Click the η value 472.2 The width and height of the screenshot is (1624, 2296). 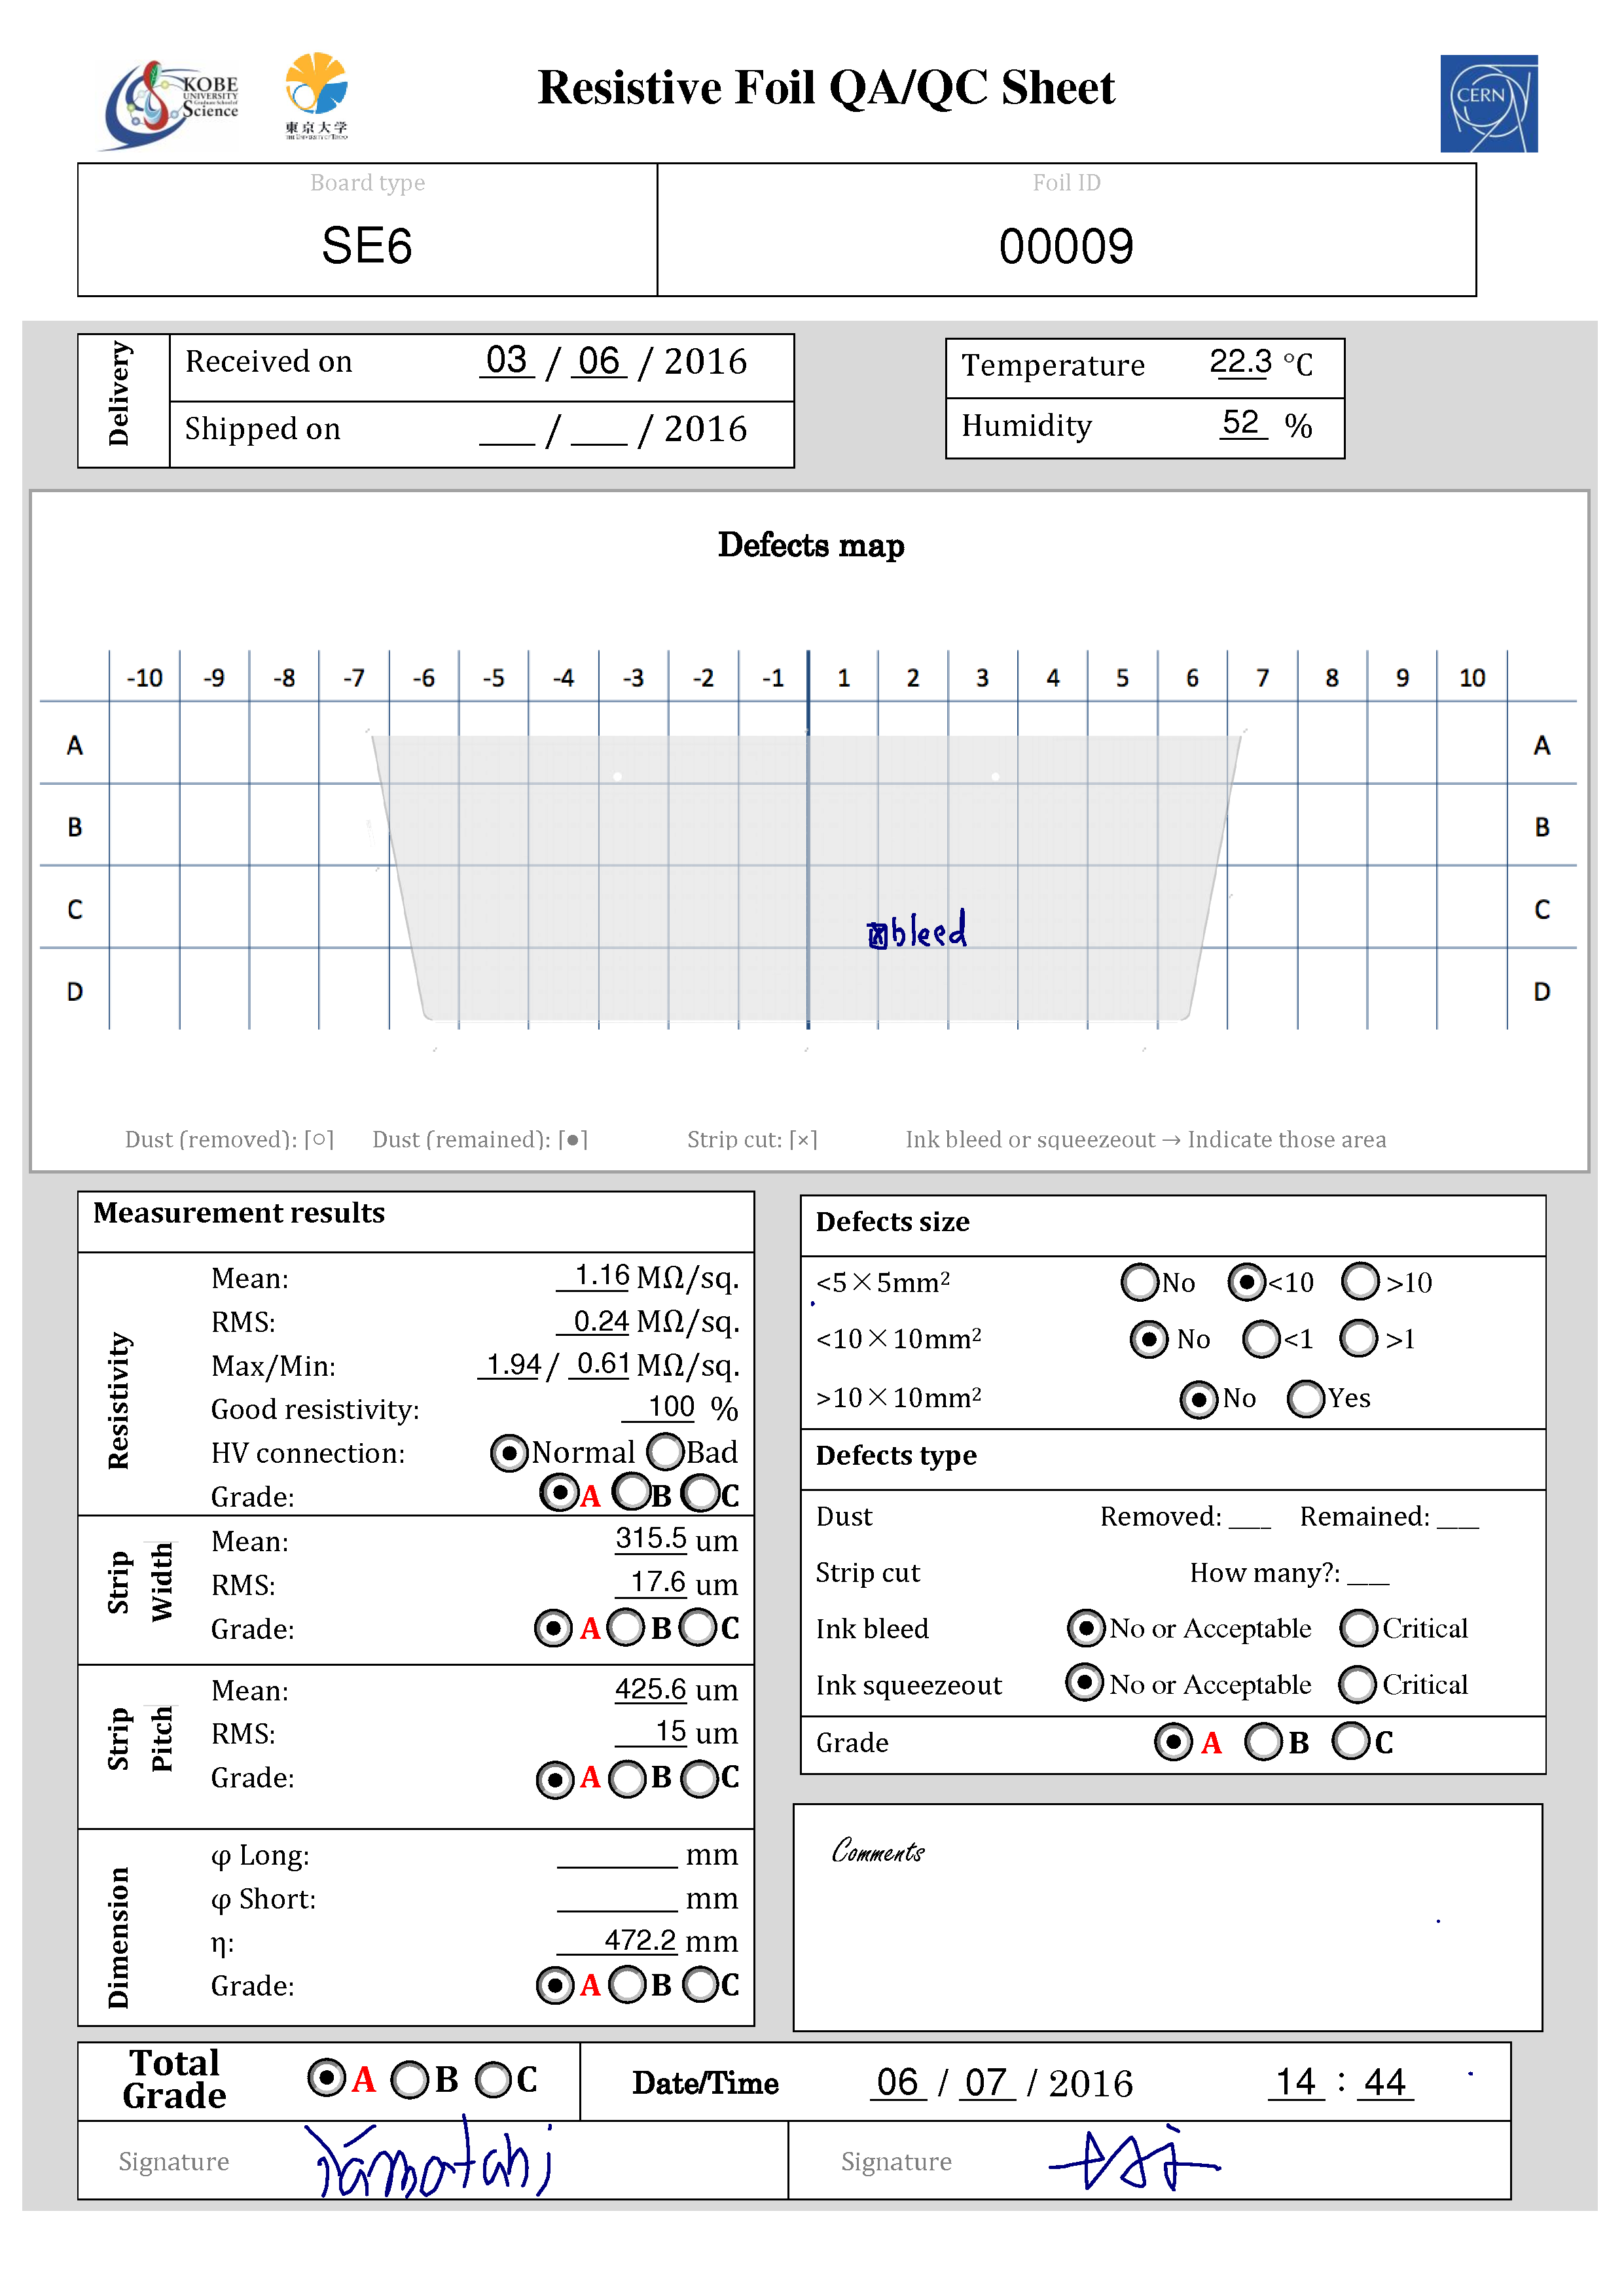[x=618, y=1940]
